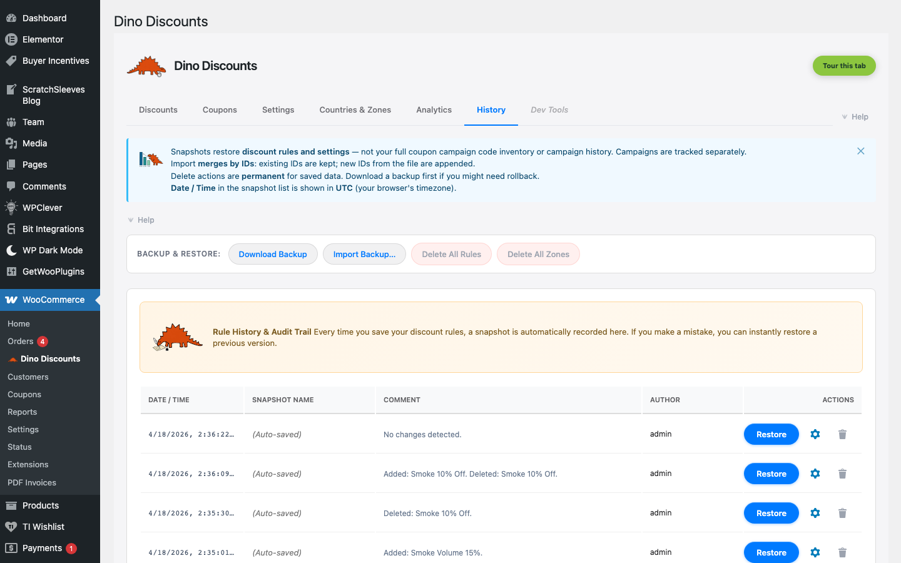Open settings gear for 2:36:22 snapshot

tap(815, 434)
